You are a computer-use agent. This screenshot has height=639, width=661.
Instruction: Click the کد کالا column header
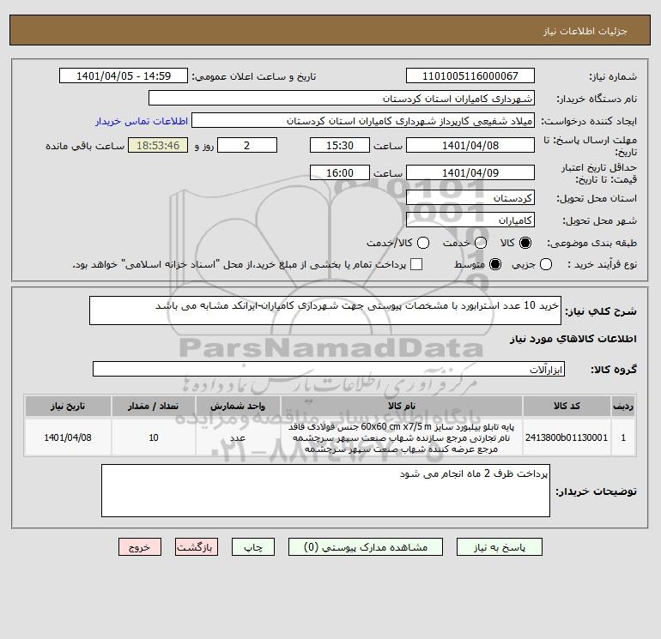coord(567,406)
